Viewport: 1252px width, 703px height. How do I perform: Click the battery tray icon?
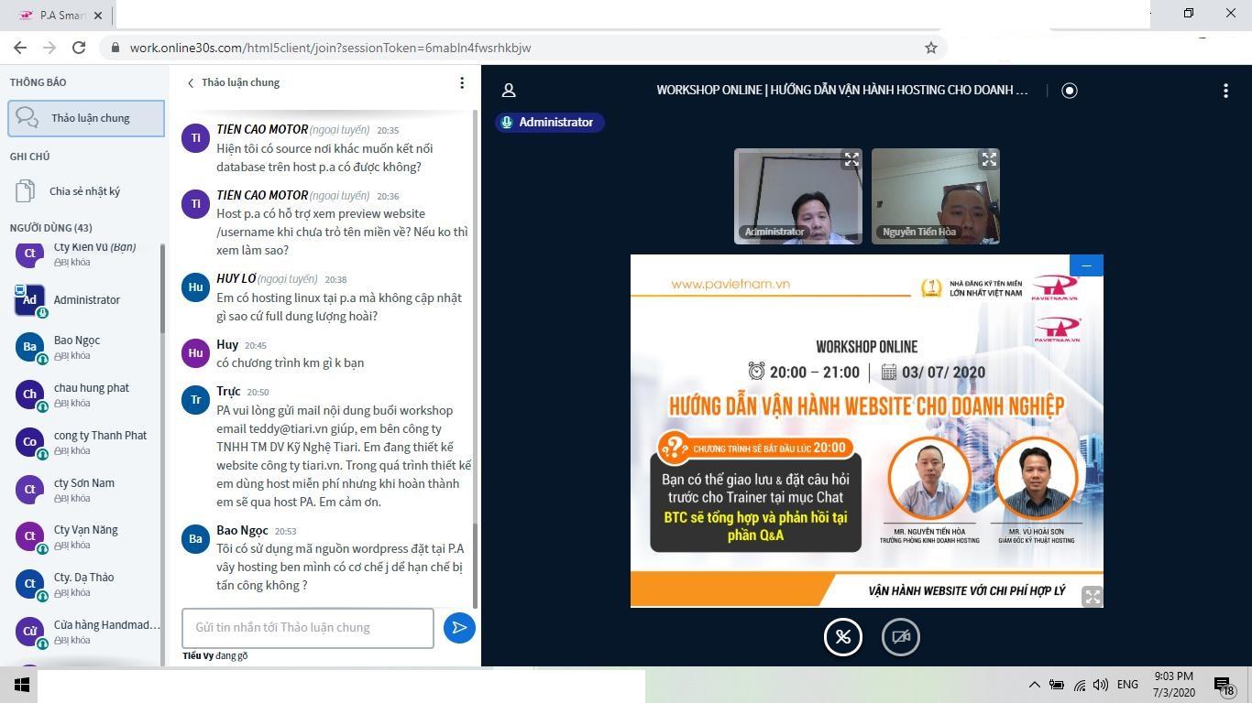[1057, 685]
